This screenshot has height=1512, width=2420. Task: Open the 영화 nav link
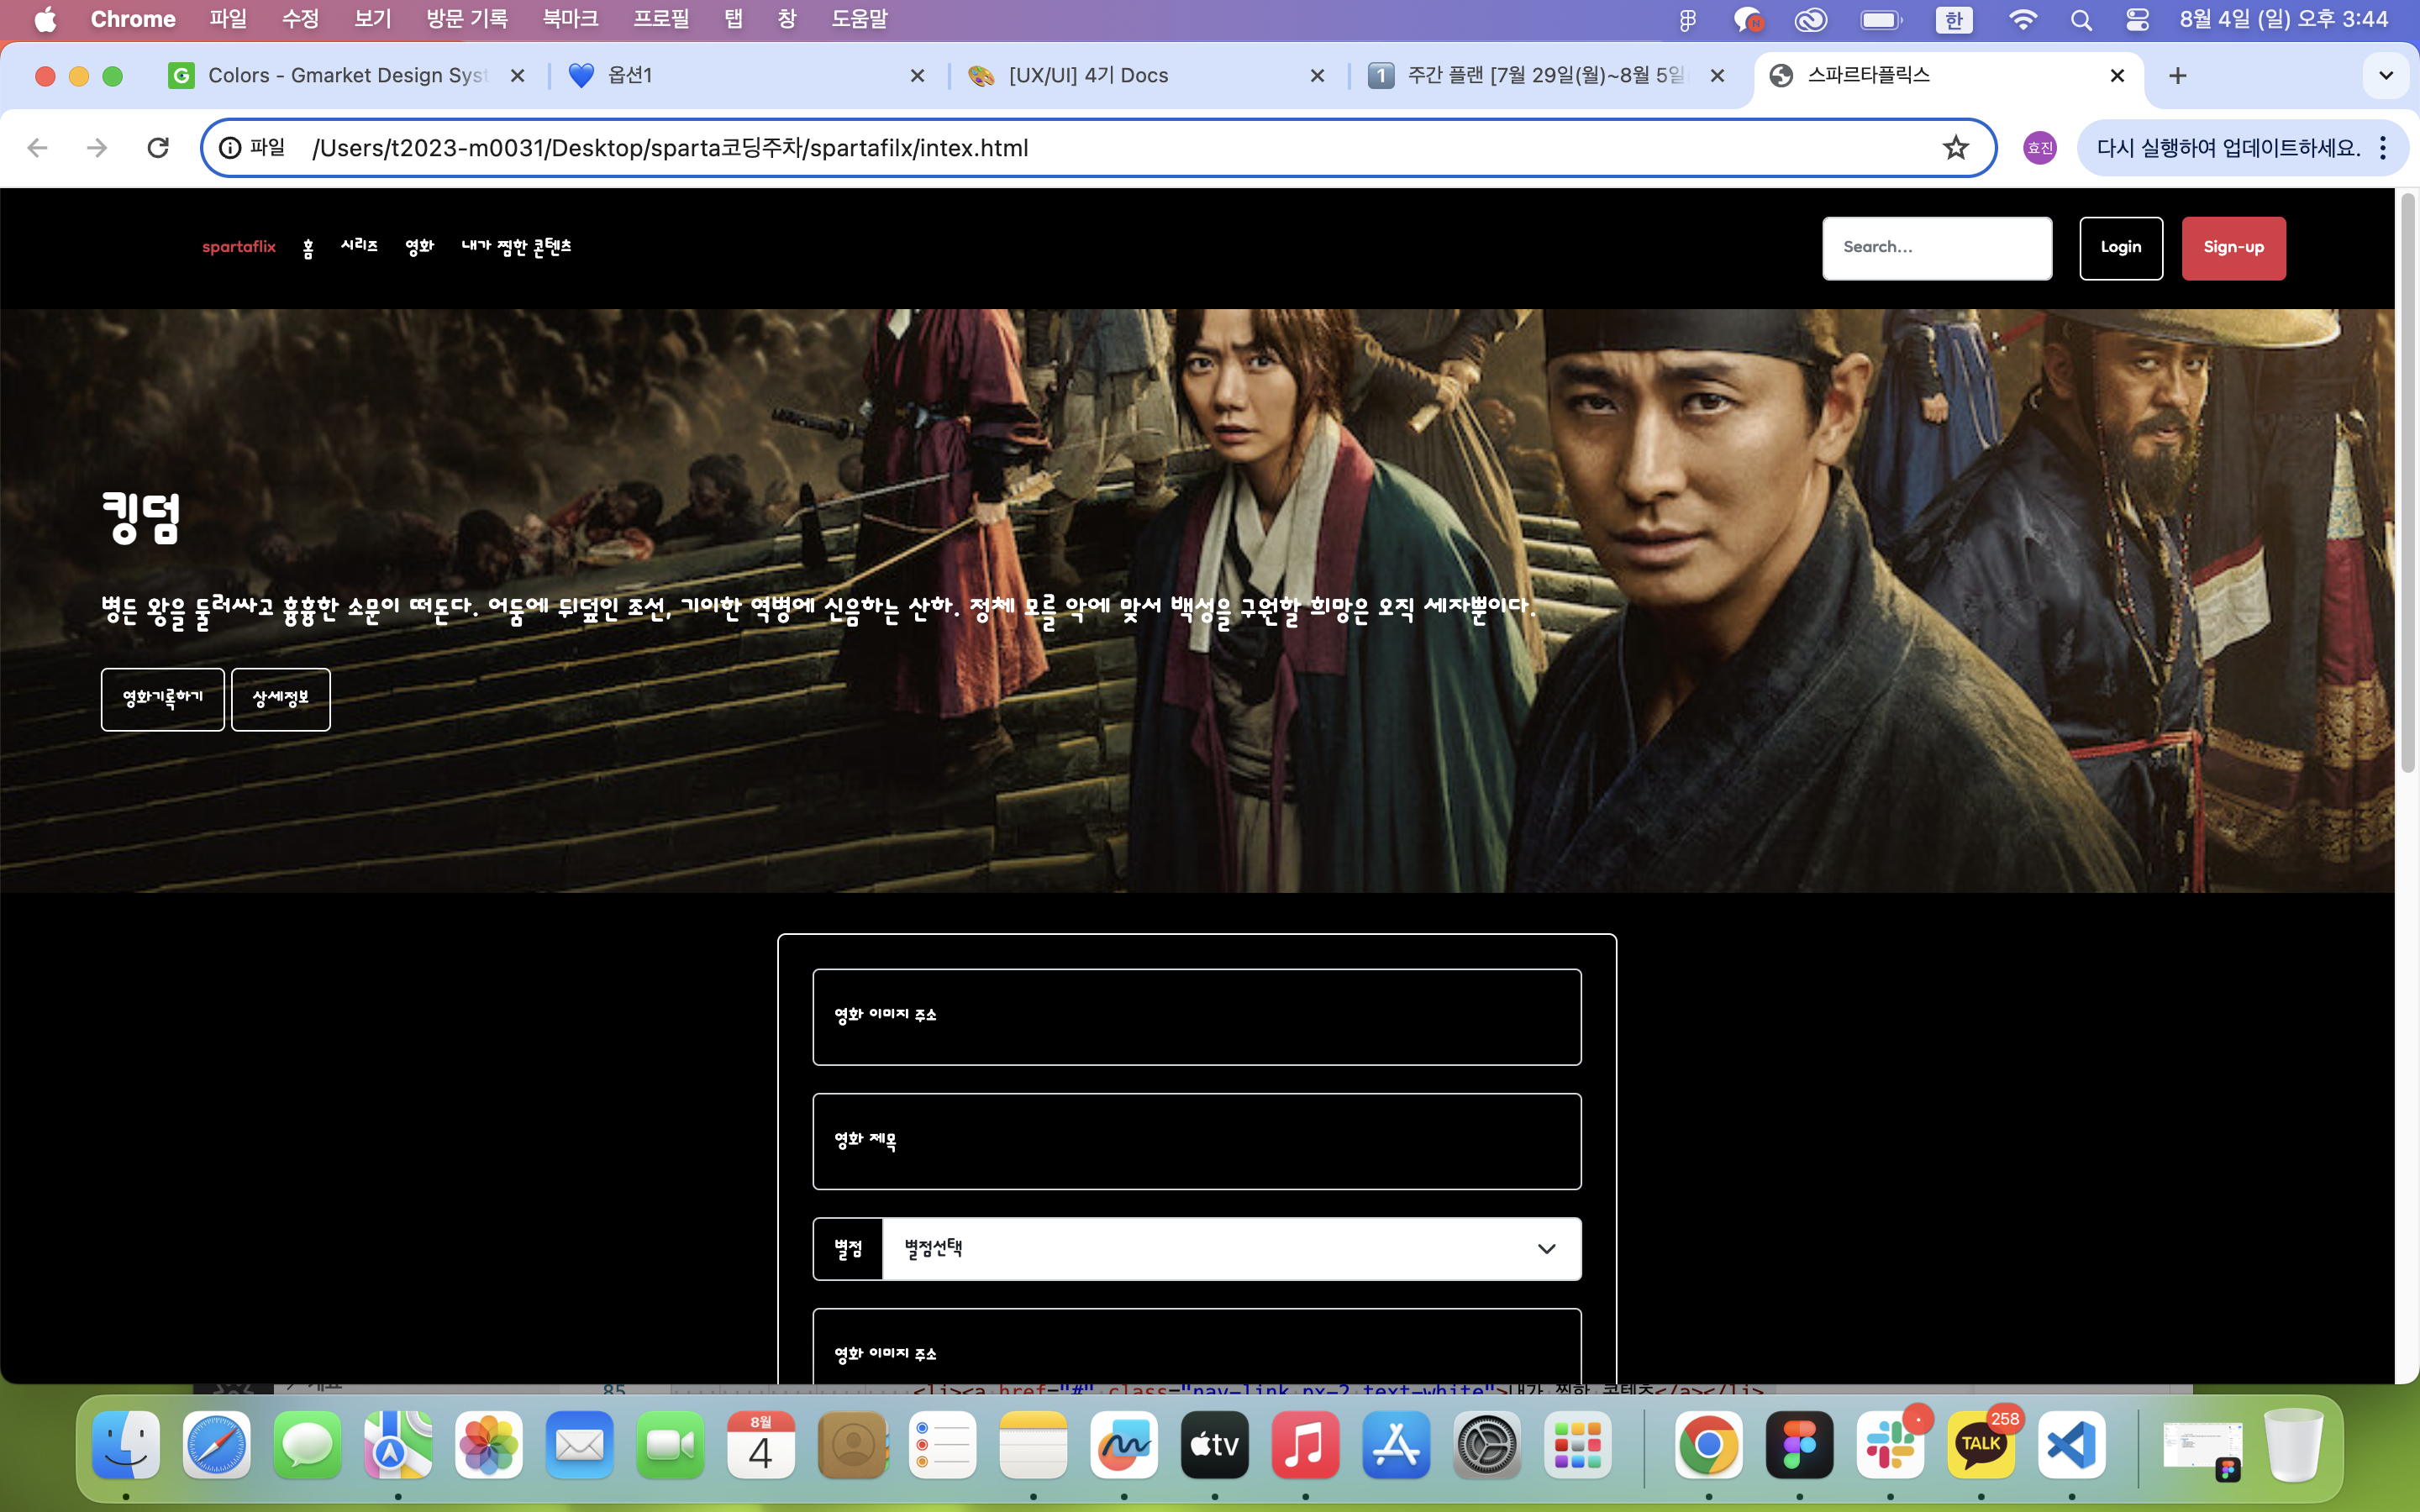point(420,247)
